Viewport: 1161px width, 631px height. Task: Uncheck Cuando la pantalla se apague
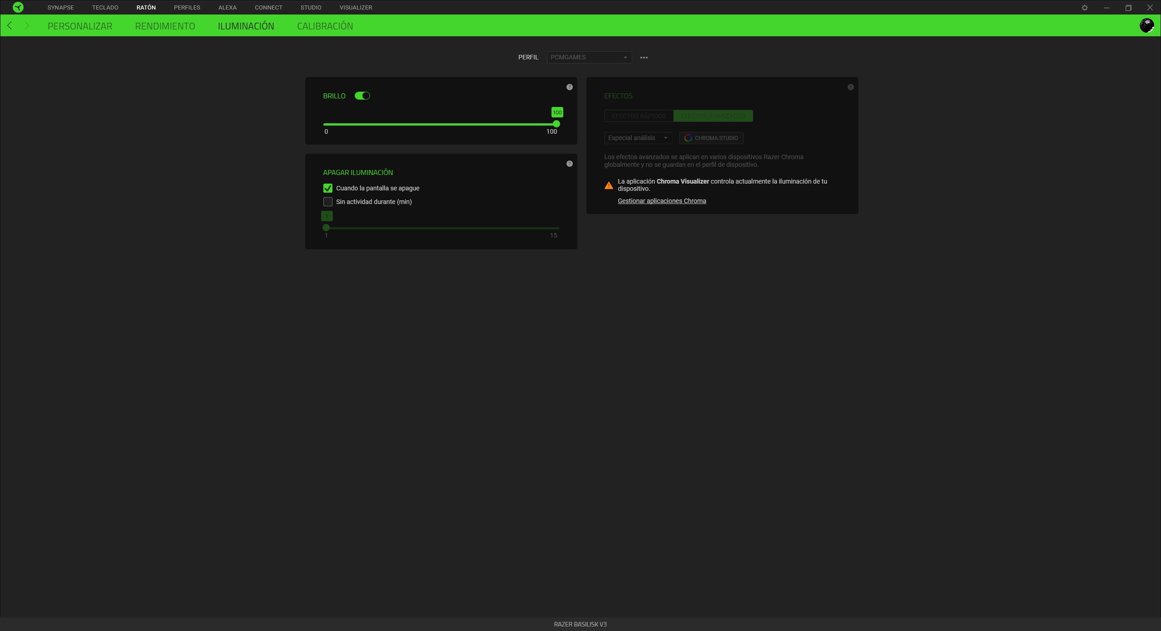coord(328,188)
